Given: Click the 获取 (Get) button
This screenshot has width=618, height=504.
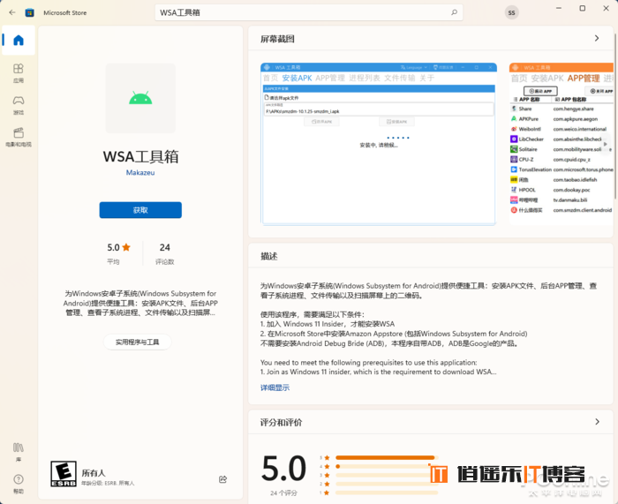Looking at the screenshot, I should pyautogui.click(x=140, y=210).
